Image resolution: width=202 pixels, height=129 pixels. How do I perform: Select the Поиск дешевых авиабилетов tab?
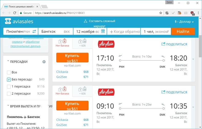[x=21, y=6]
